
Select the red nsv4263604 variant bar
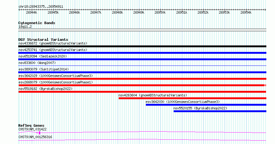click(x=192, y=98)
